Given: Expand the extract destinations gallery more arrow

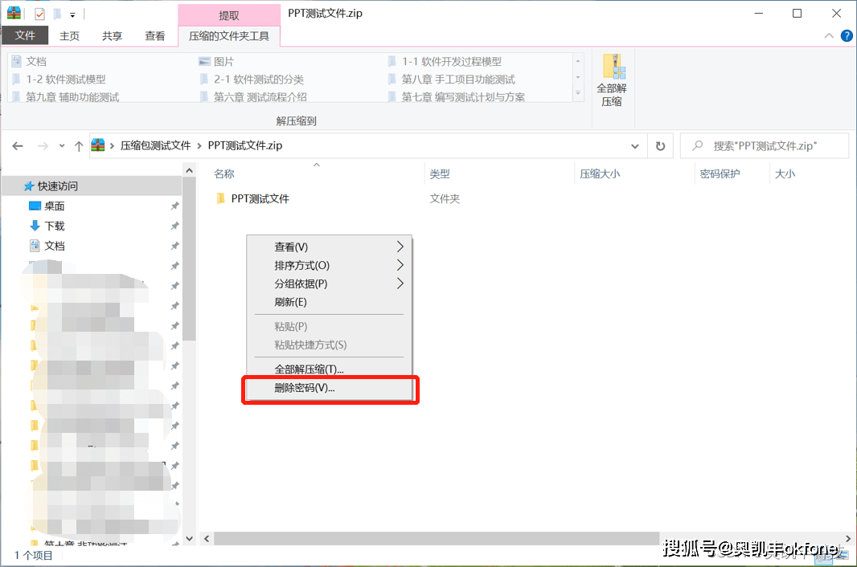Looking at the screenshot, I should tap(578, 93).
